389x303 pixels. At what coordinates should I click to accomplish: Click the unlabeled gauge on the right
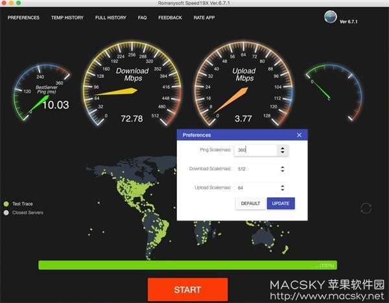(x=334, y=92)
